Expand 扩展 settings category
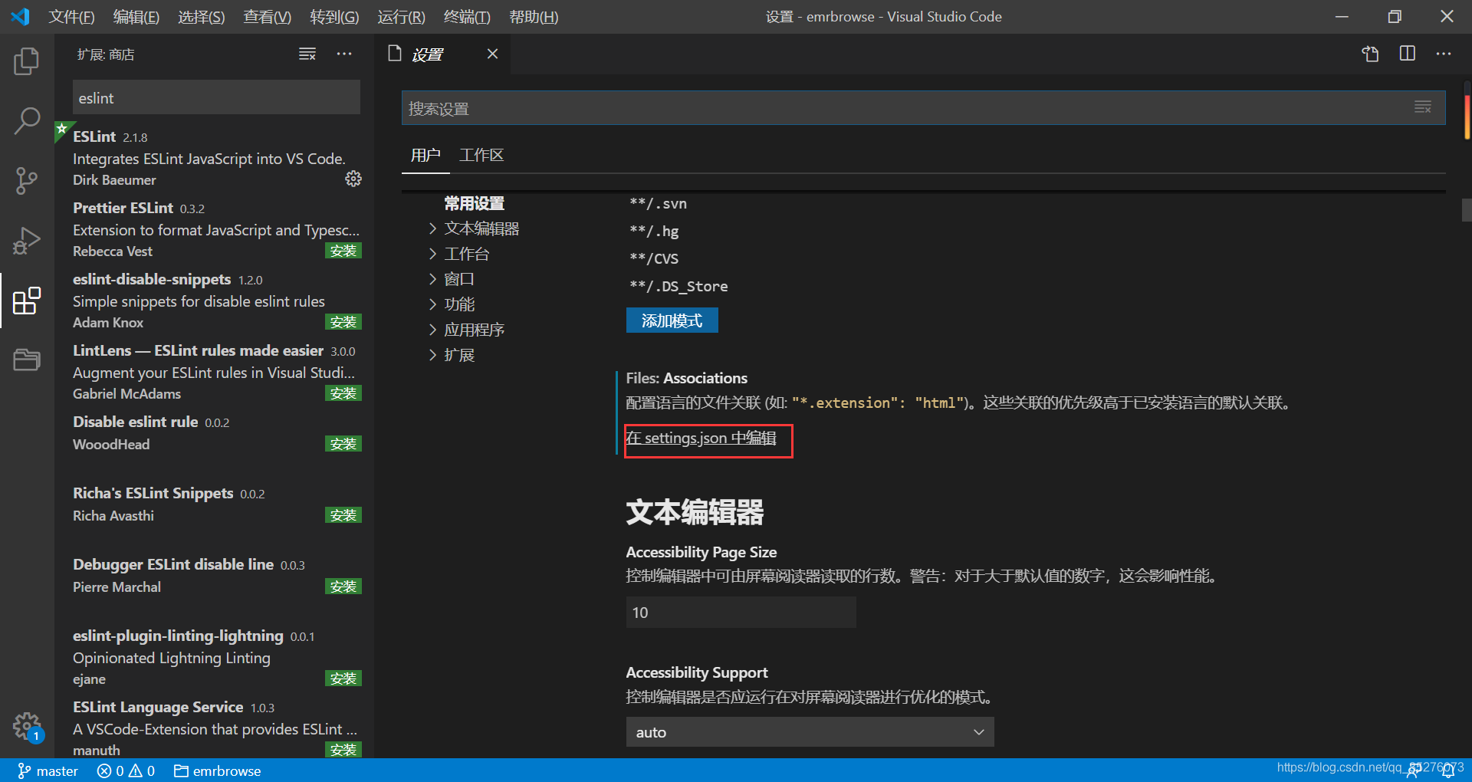The height and width of the screenshot is (782, 1472). click(x=452, y=355)
